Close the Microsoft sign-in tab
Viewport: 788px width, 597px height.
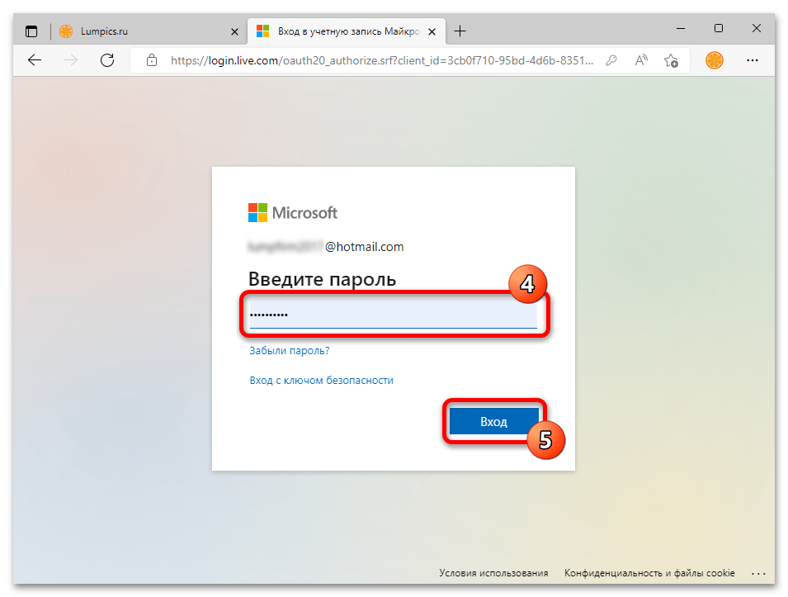click(432, 31)
